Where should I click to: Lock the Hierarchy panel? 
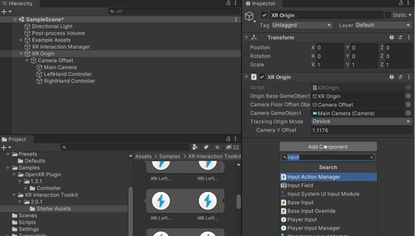tap(228, 3)
